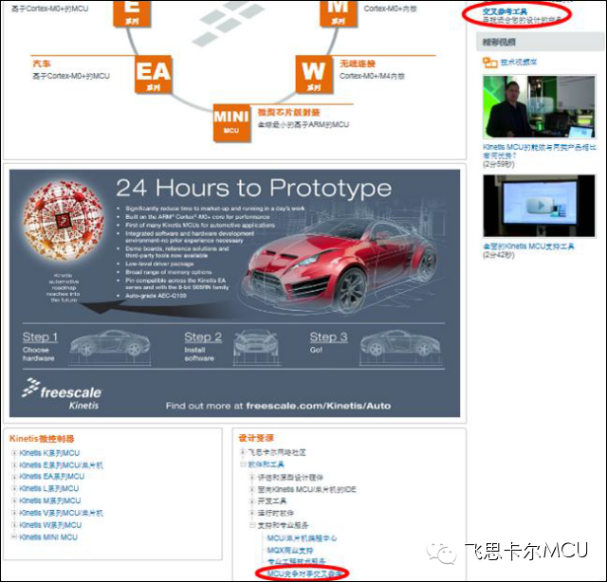
Task: Open the 无线连接 wireless heading link
Action: point(357,64)
